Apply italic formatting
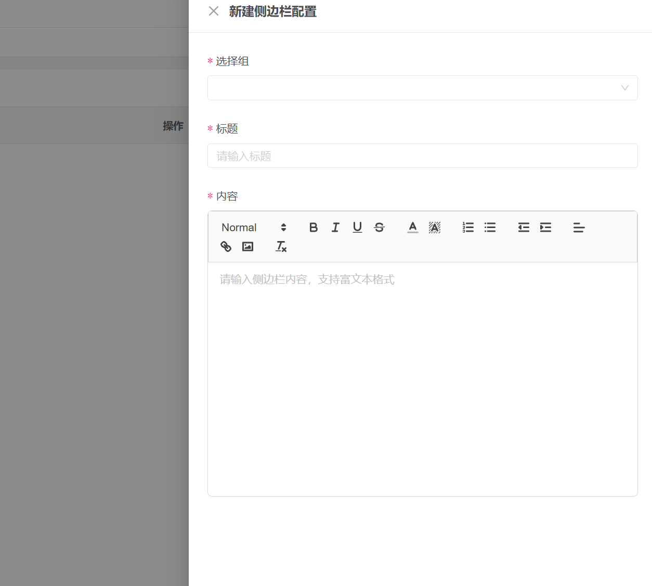652x586 pixels. (335, 227)
